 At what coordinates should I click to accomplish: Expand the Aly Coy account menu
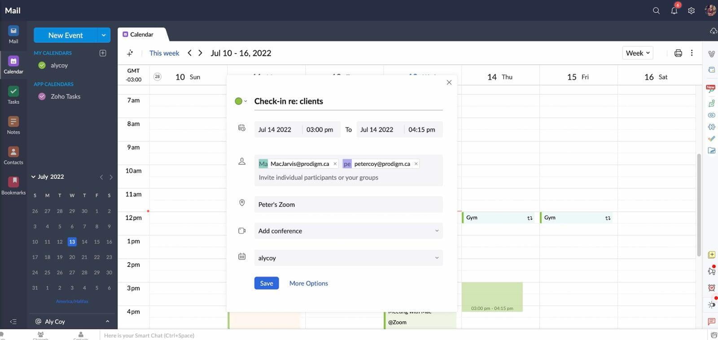(107, 322)
